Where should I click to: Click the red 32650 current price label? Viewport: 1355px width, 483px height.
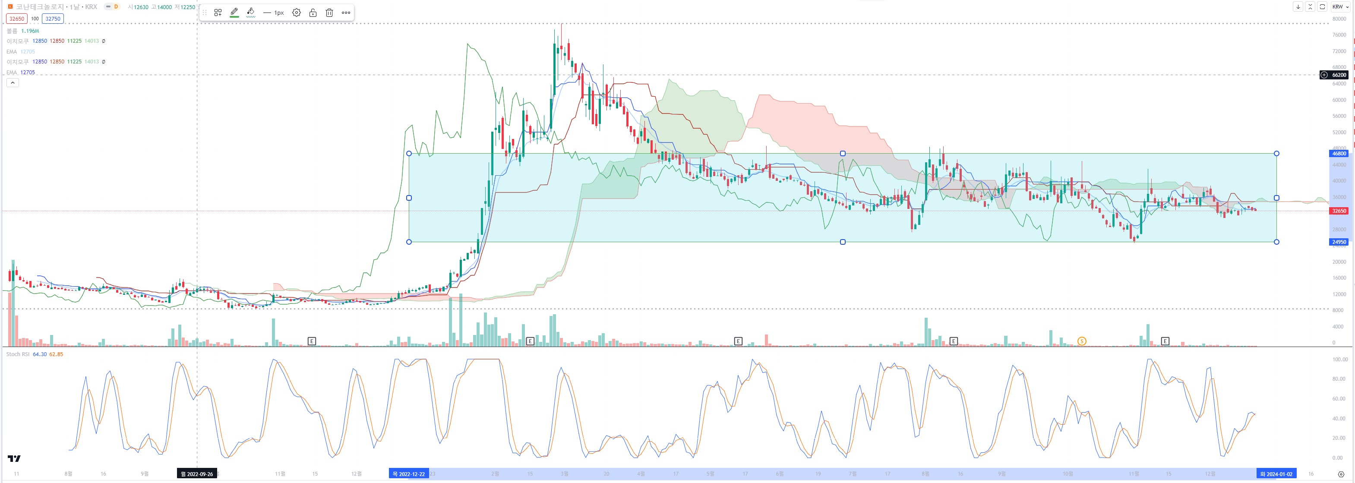tap(1339, 211)
